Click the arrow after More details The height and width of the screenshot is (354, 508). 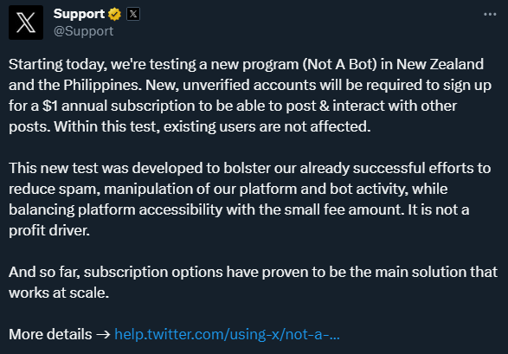103,335
